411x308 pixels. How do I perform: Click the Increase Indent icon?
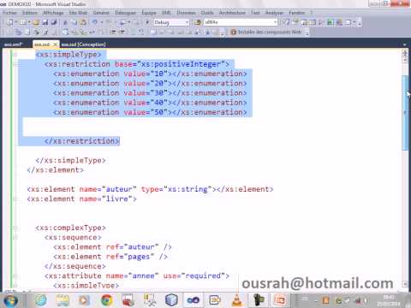coord(122,32)
